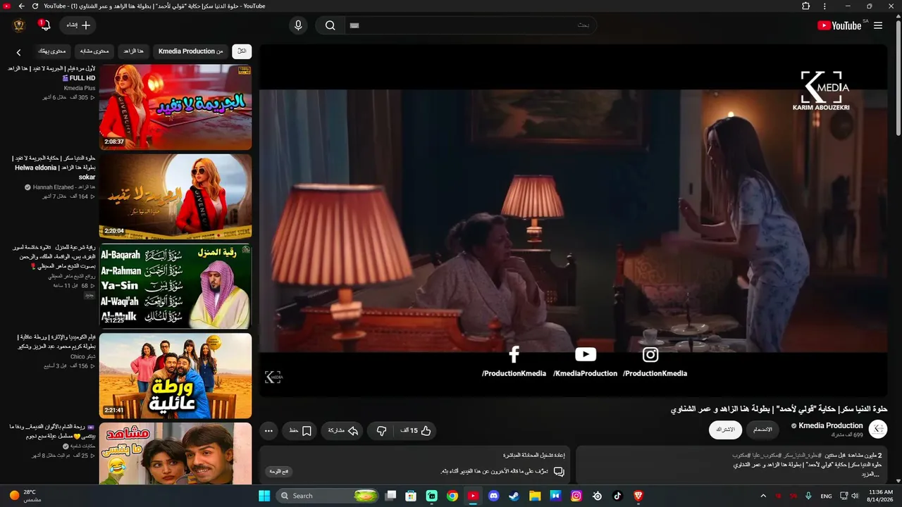Open Task View from the taskbar
Image resolution: width=902 pixels, height=507 pixels.
tap(390, 496)
